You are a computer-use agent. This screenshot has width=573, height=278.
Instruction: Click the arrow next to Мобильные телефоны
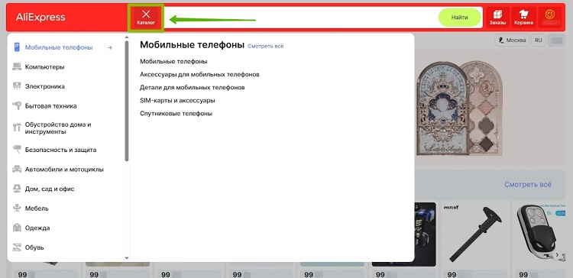coord(109,47)
